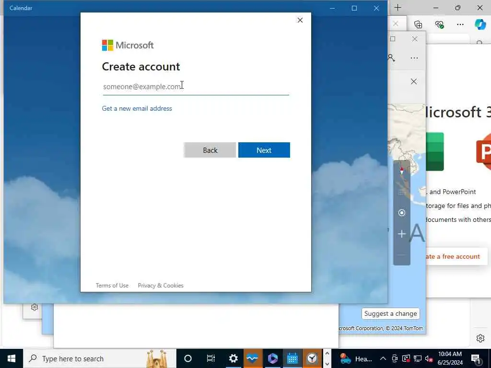The image size is (491, 368).
Task: Click Suggest a change in Maps
Action: pos(390,313)
